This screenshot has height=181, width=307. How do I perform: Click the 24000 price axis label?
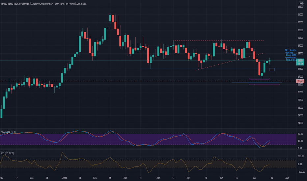pyautogui.click(x=300, y=123)
